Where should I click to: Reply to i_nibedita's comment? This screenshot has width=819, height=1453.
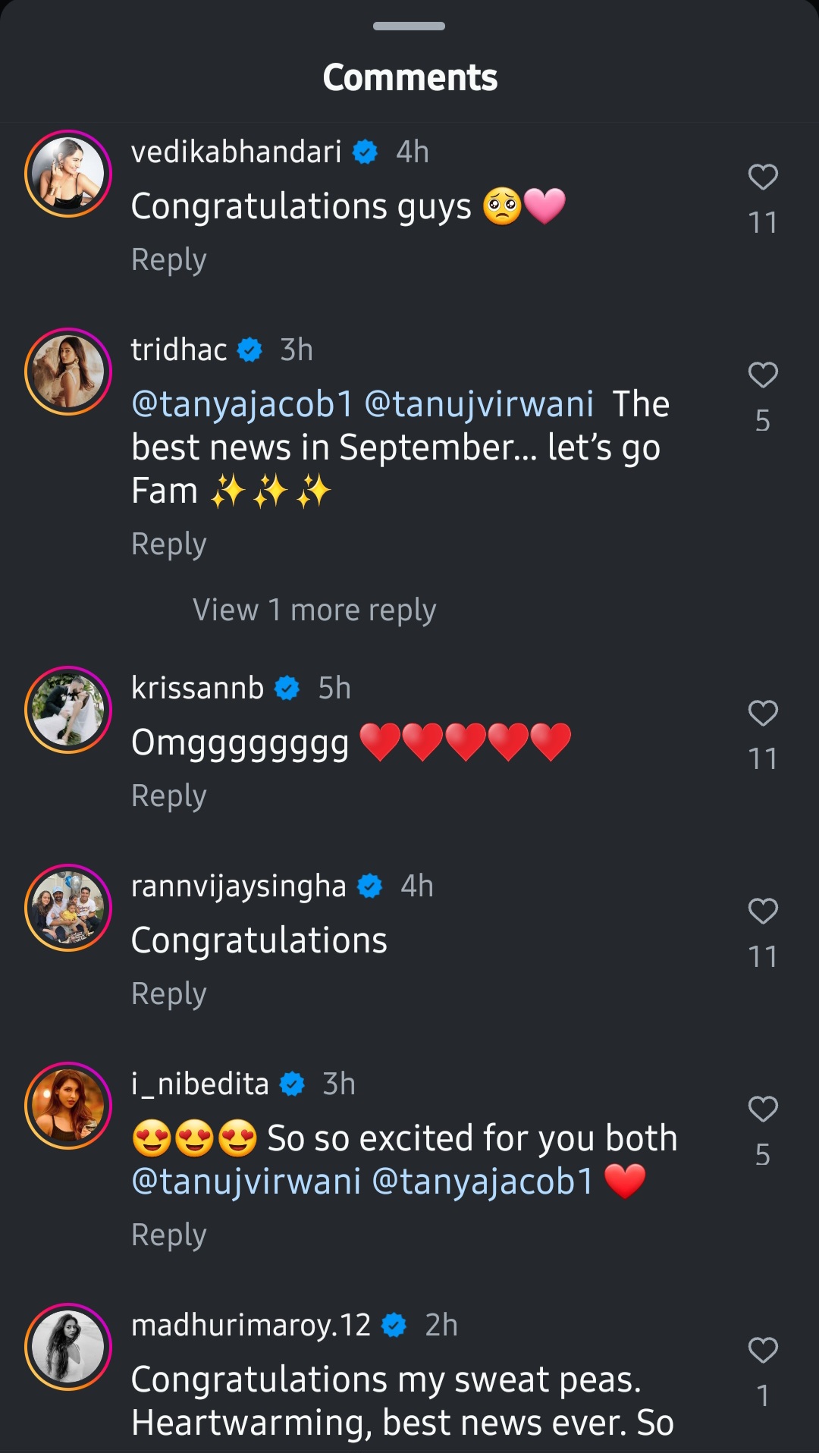[168, 1235]
